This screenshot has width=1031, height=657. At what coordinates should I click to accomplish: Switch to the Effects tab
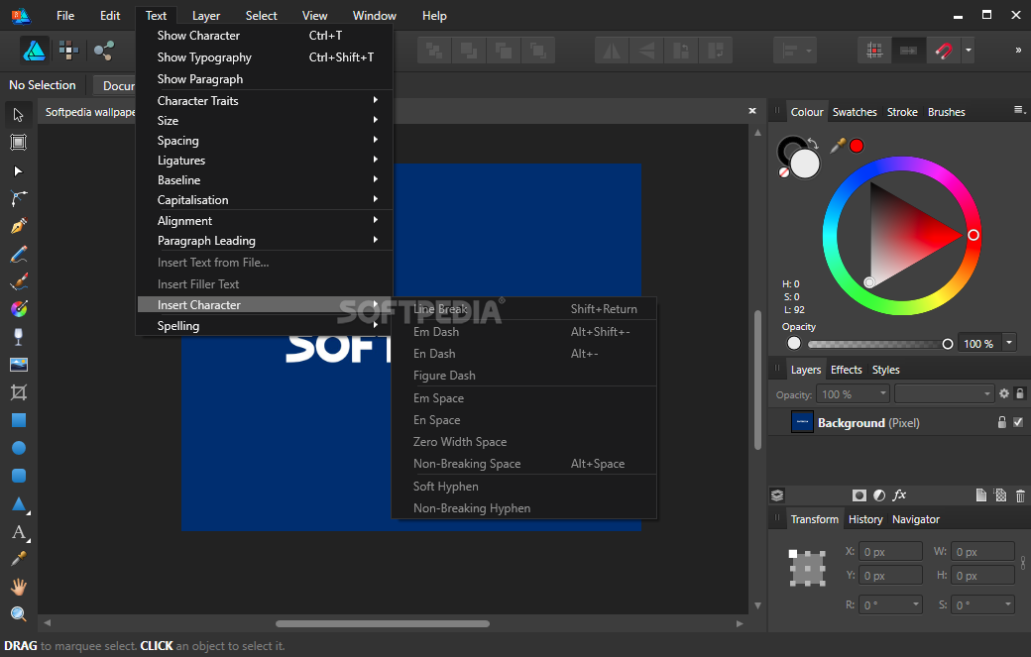(846, 370)
